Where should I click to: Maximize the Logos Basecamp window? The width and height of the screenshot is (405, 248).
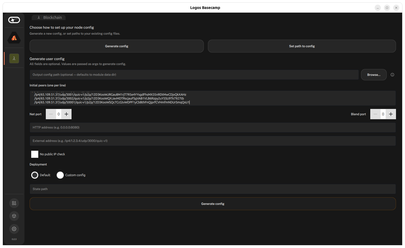point(387,8)
